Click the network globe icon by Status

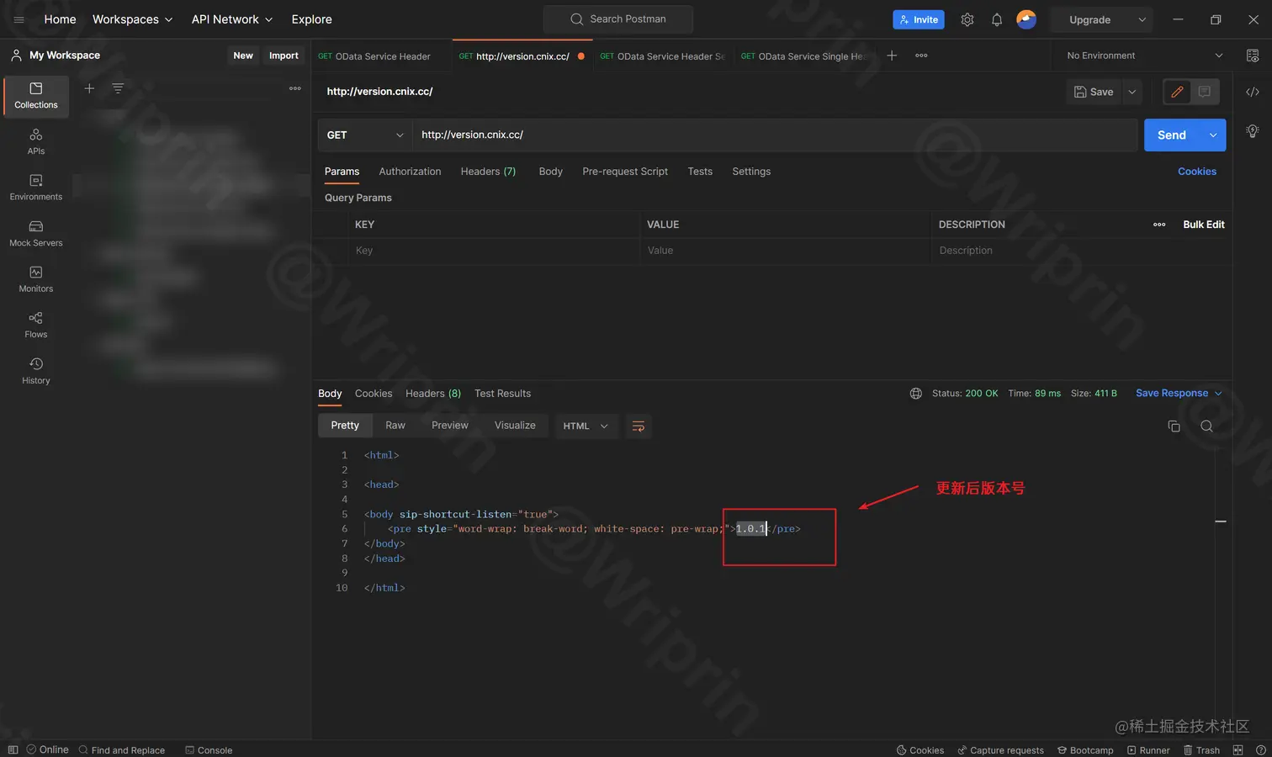[916, 394]
